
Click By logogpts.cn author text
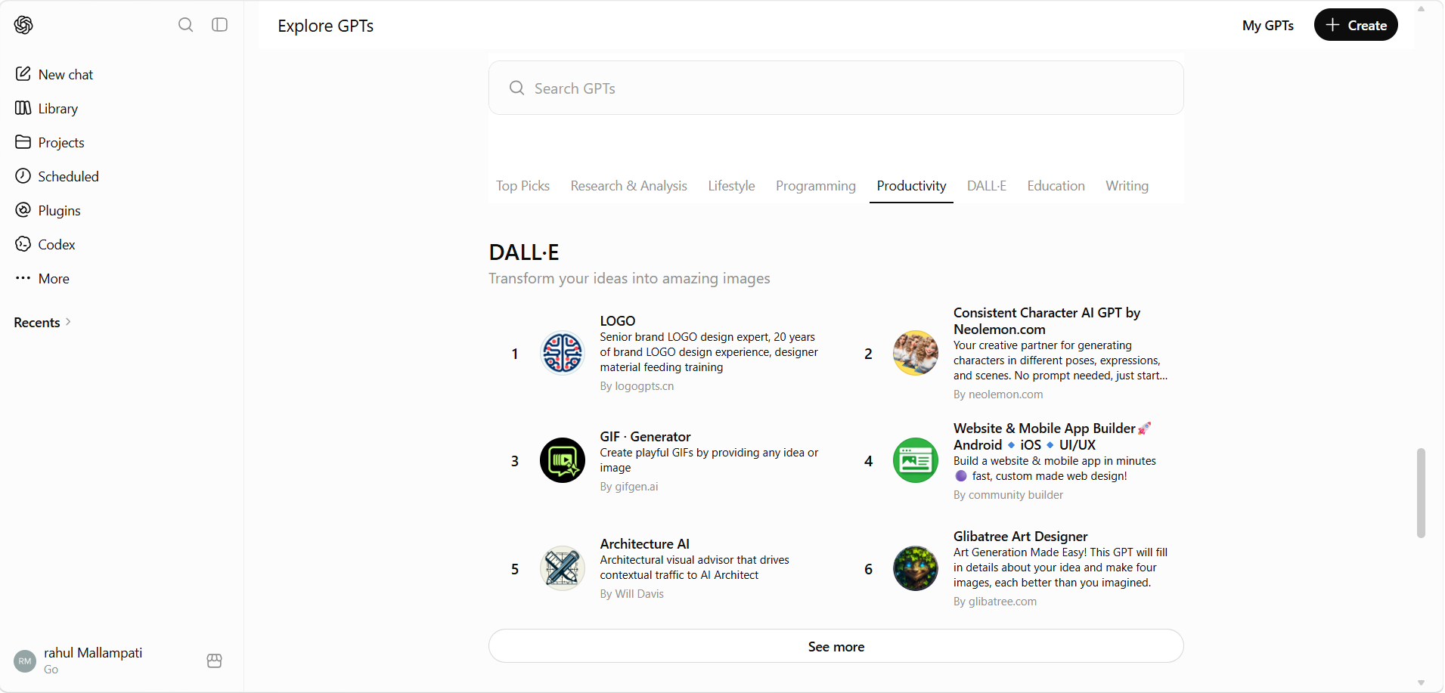[637, 386]
